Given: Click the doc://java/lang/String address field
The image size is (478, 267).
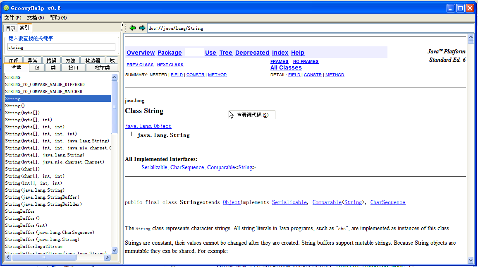Looking at the screenshot, I should click(x=311, y=28).
